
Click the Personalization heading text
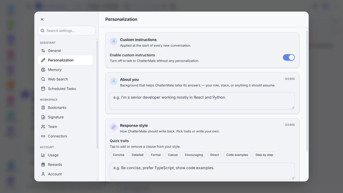tap(121, 19)
